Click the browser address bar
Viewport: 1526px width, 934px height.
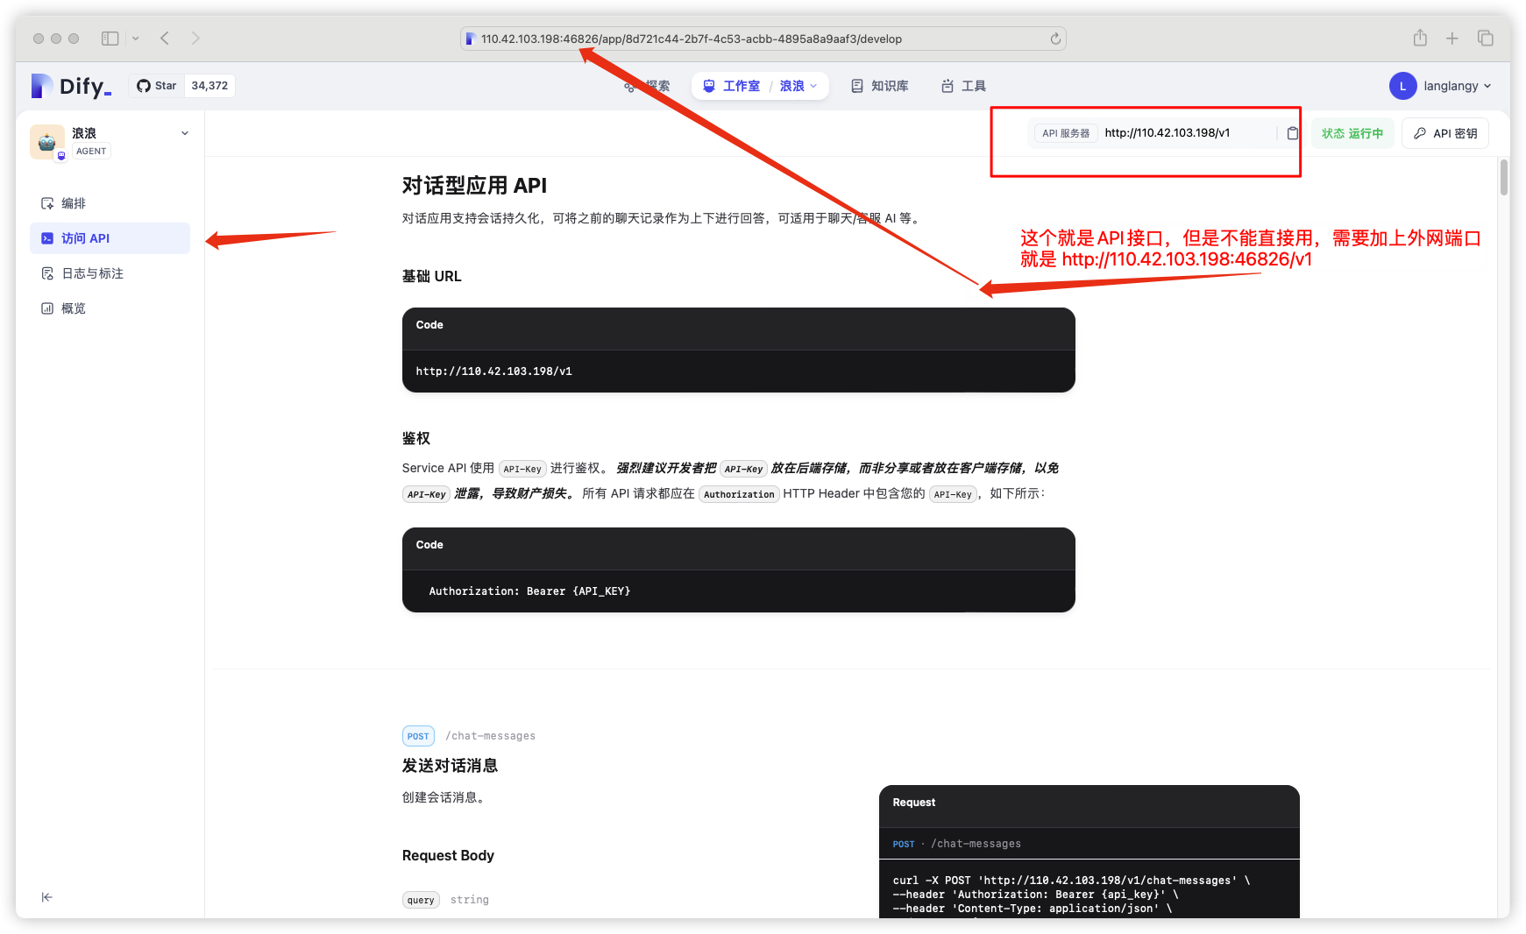763,39
